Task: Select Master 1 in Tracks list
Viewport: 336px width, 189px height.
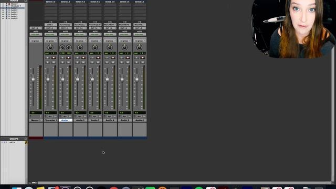Action: pyautogui.click(x=15, y=4)
